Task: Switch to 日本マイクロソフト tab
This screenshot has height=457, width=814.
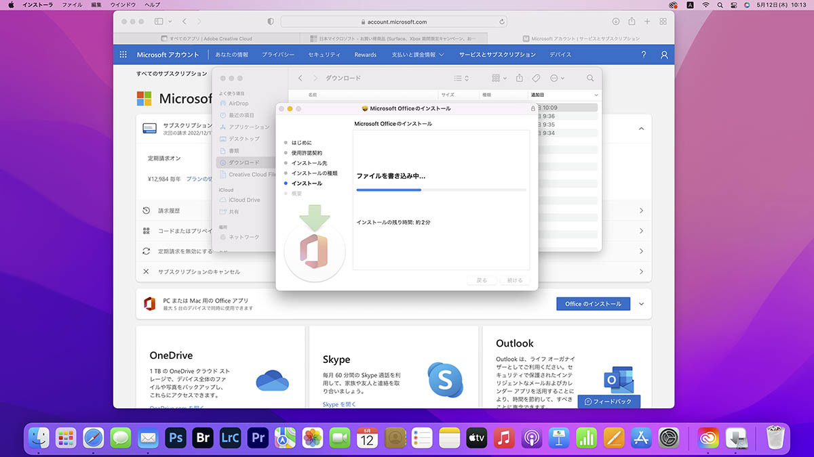Action: click(393, 39)
